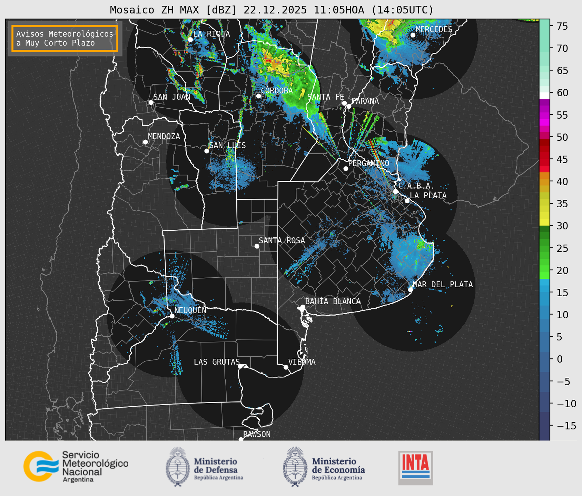Click the BAHÍA BLANCA marker dot
This screenshot has height=496, width=582.
pos(303,307)
